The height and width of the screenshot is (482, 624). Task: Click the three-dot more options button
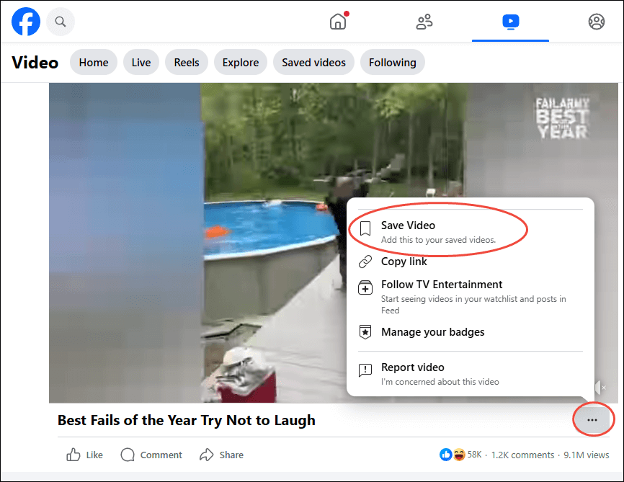(x=592, y=419)
